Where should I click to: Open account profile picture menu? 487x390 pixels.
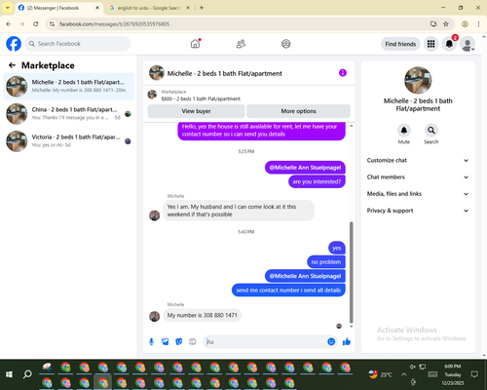[468, 44]
